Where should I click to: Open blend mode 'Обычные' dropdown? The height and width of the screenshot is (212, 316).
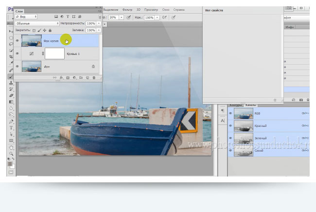tap(37, 23)
